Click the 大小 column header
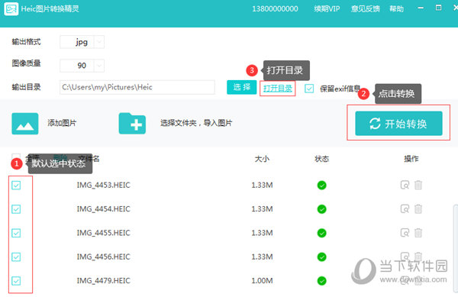This screenshot has height=297, width=458. click(x=262, y=159)
